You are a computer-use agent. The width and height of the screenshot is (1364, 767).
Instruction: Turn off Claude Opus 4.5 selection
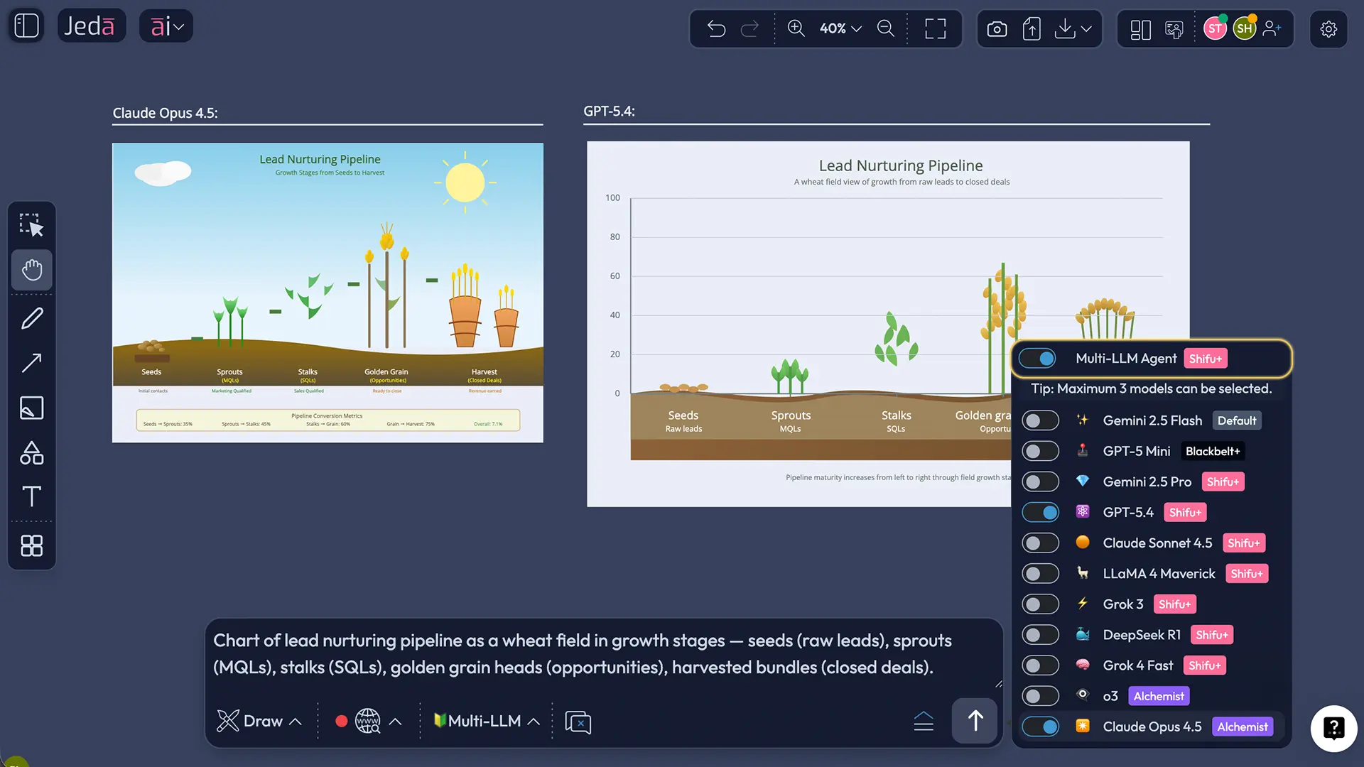[1040, 727]
